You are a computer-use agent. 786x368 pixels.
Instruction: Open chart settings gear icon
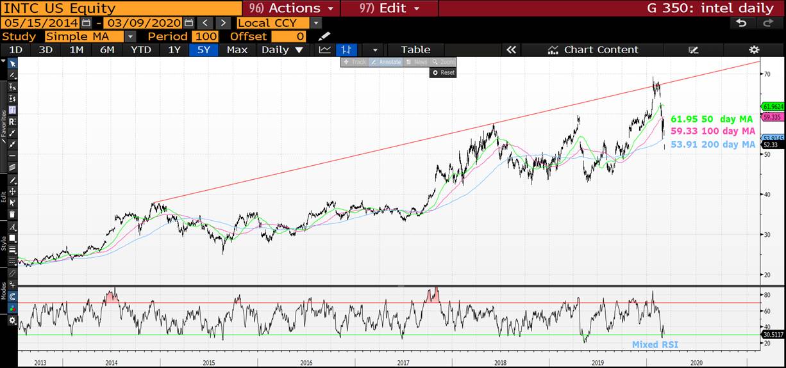tap(754, 50)
